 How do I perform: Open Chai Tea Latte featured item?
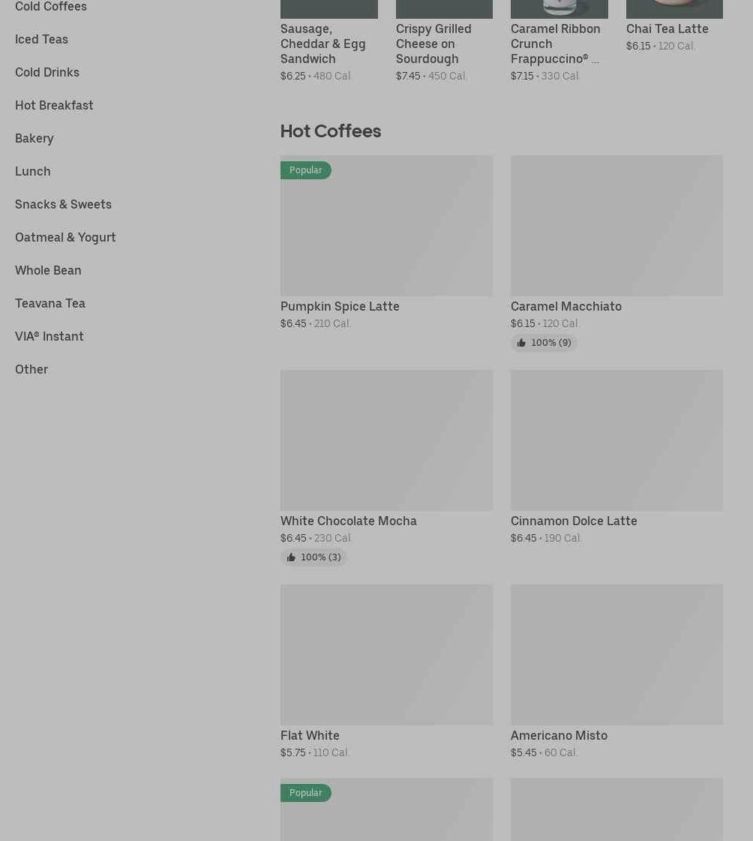coord(667,29)
